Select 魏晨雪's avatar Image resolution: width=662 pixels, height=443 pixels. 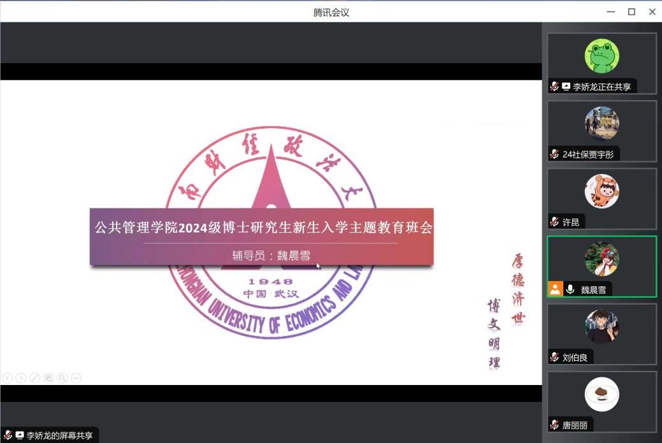tap(601, 259)
